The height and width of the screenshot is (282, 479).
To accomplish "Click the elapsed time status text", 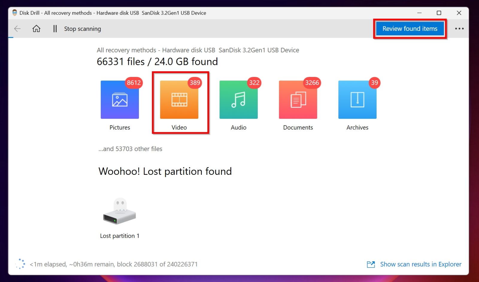I will 114,264.
